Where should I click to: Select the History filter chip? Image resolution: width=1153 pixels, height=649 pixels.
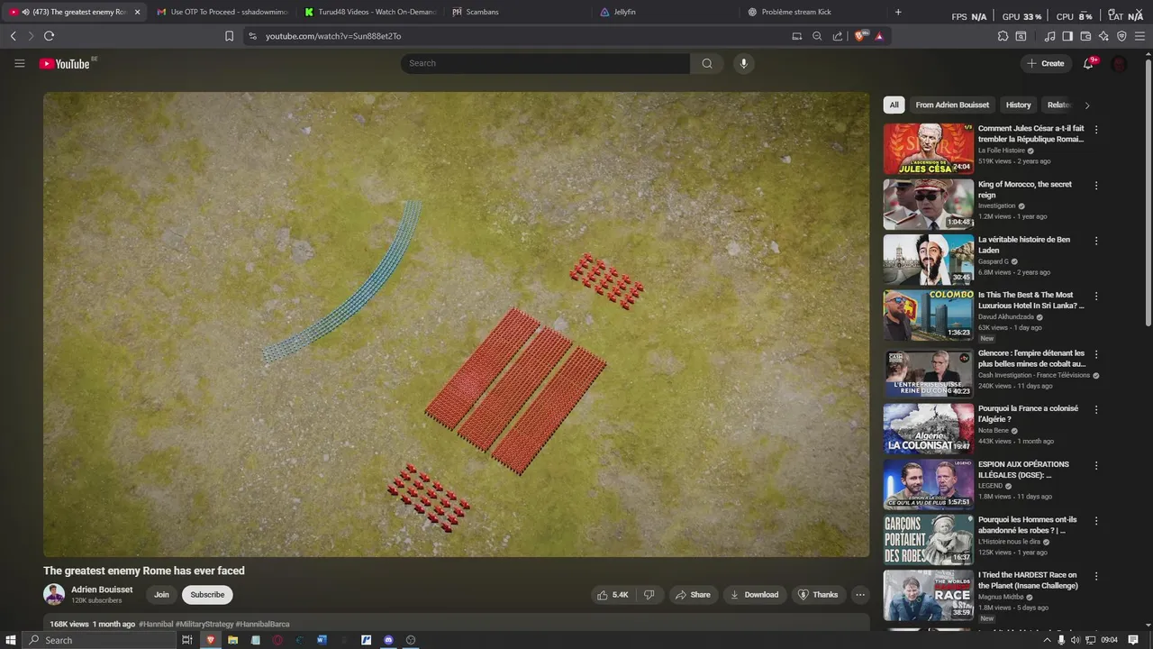tap(1018, 105)
